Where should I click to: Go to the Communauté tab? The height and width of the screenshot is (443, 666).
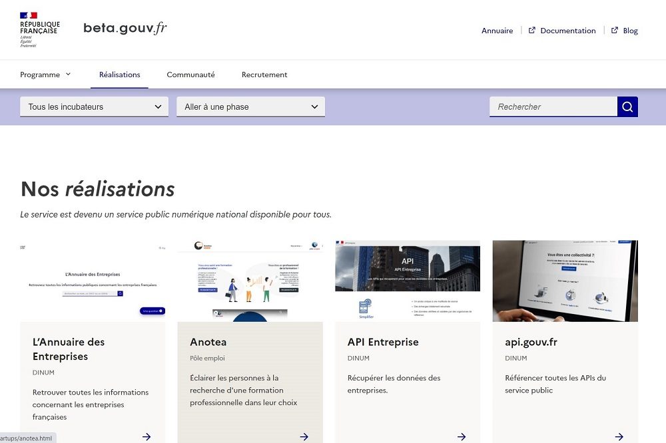(190, 74)
